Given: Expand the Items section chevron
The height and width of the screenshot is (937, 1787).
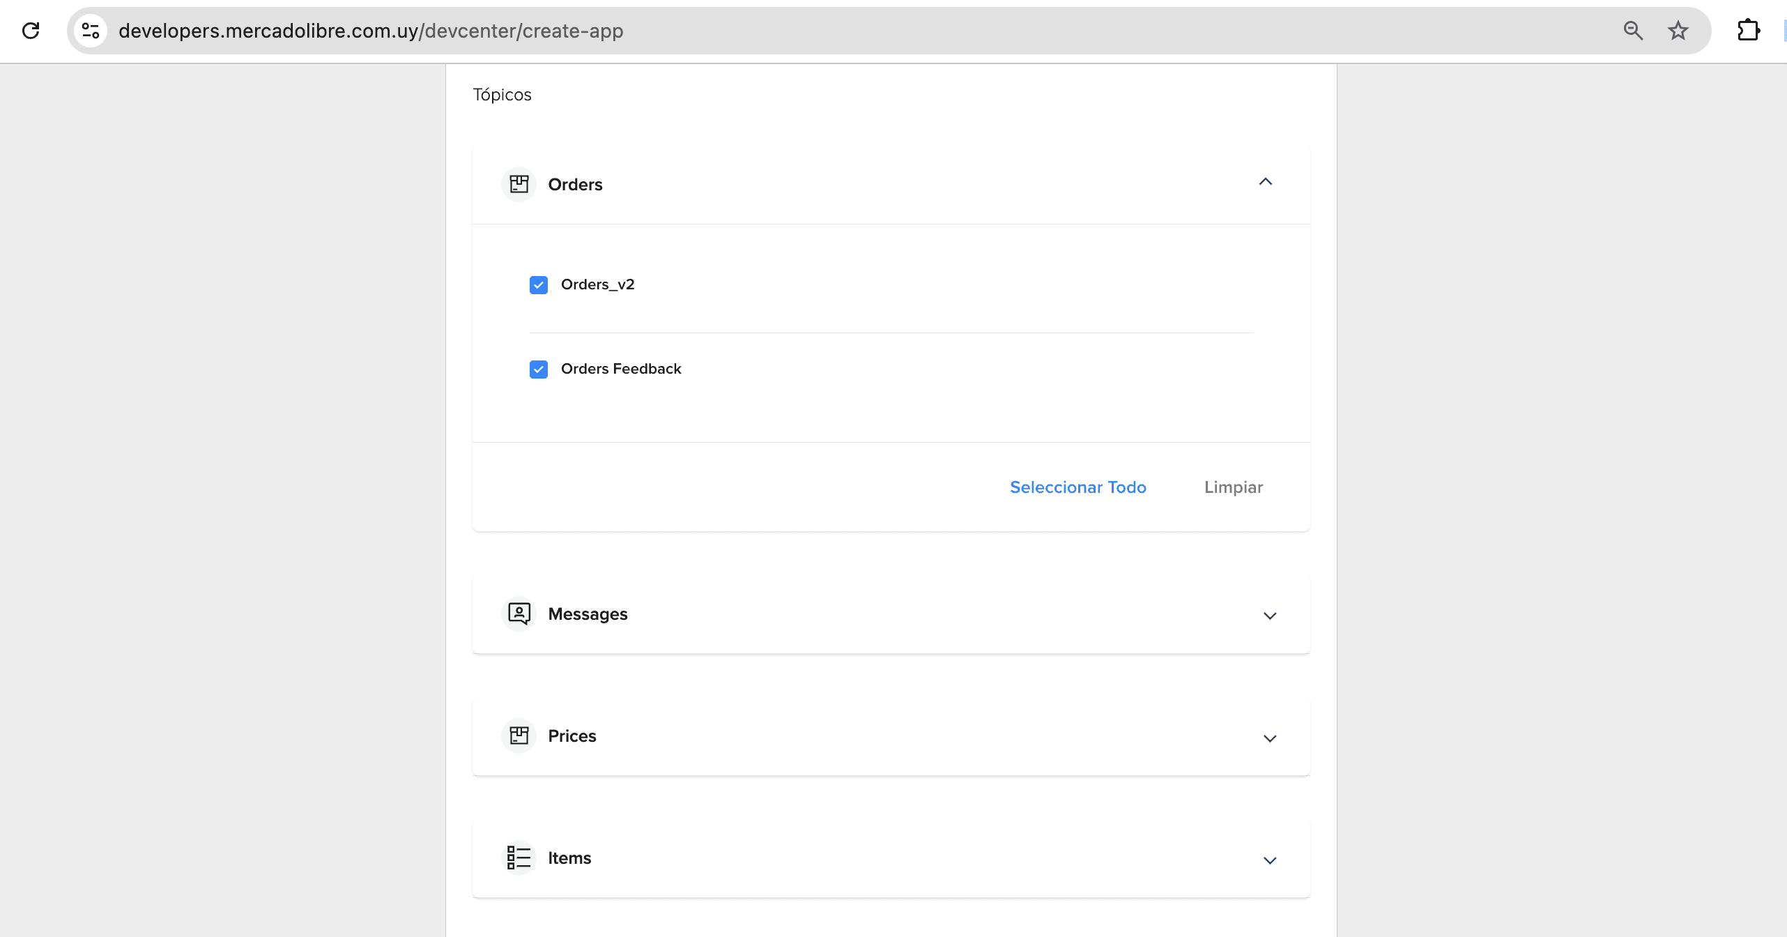Looking at the screenshot, I should pyautogui.click(x=1270, y=860).
